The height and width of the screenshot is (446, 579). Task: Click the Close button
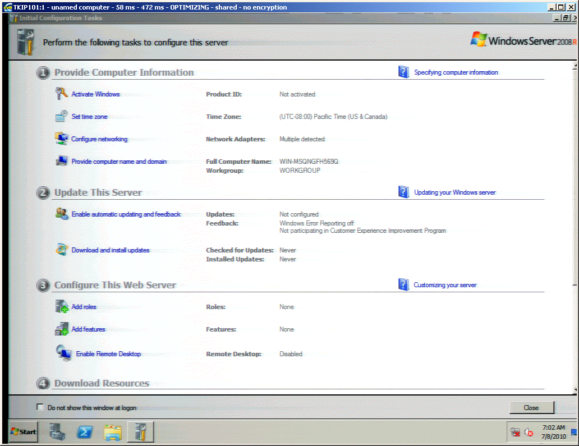531,408
